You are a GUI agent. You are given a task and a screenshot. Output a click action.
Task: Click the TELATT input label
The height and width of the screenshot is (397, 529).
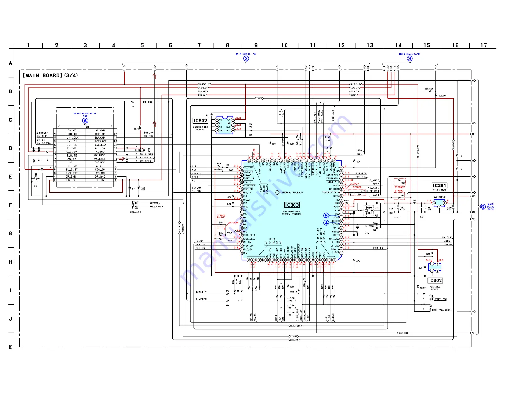[x=196, y=174]
